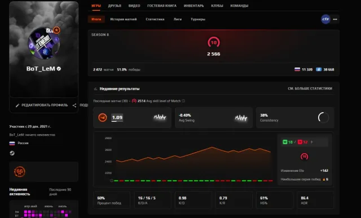The width and height of the screenshot is (361, 218).
Task: Click the 11 320 country rank number
Action: [x=307, y=69]
